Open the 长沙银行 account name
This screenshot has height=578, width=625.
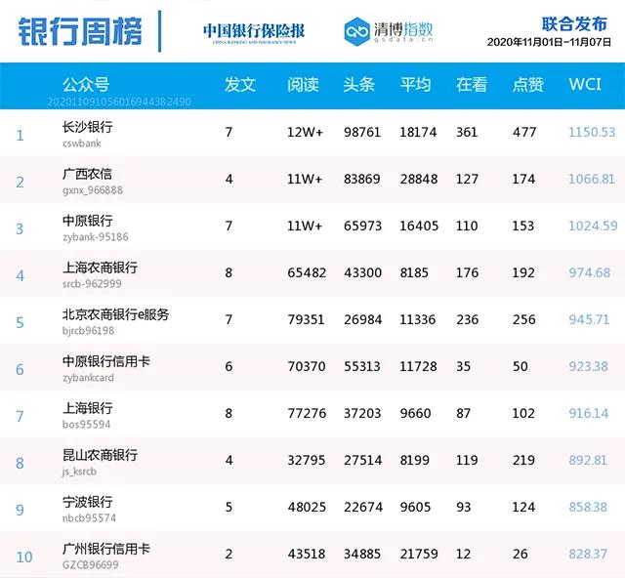click(x=87, y=127)
